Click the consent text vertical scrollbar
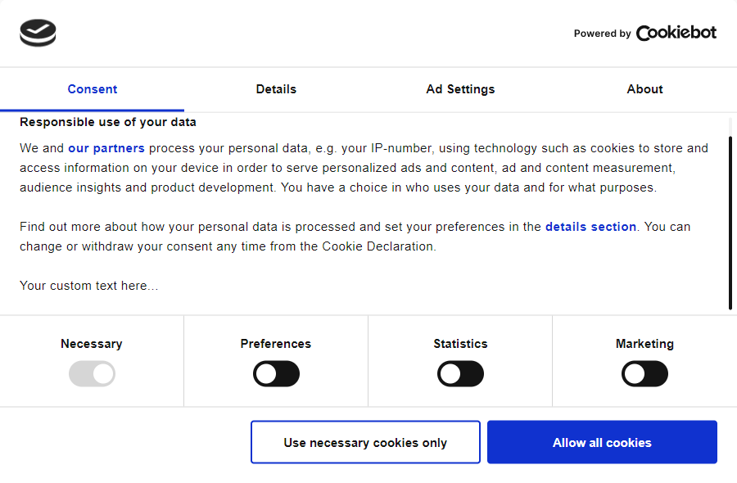Screen dimensions: 737x483 [x=730, y=221]
